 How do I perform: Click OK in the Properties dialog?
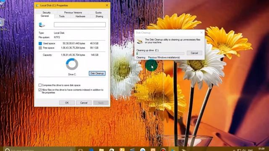click(67, 103)
